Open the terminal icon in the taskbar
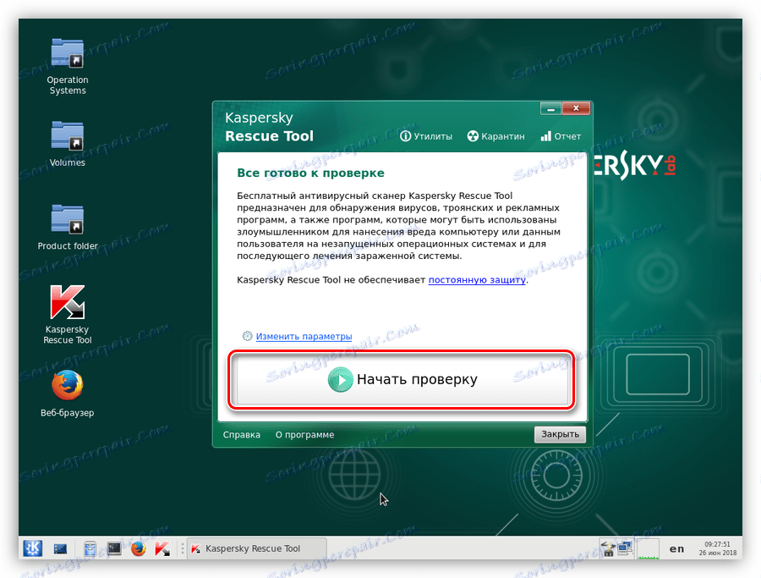The width and height of the screenshot is (761, 578). [x=113, y=548]
